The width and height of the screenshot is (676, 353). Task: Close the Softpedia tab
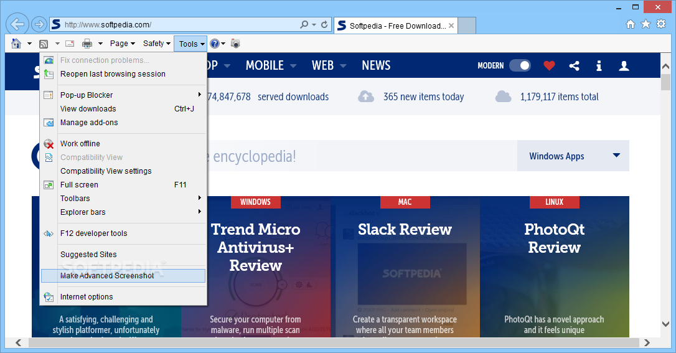451,26
